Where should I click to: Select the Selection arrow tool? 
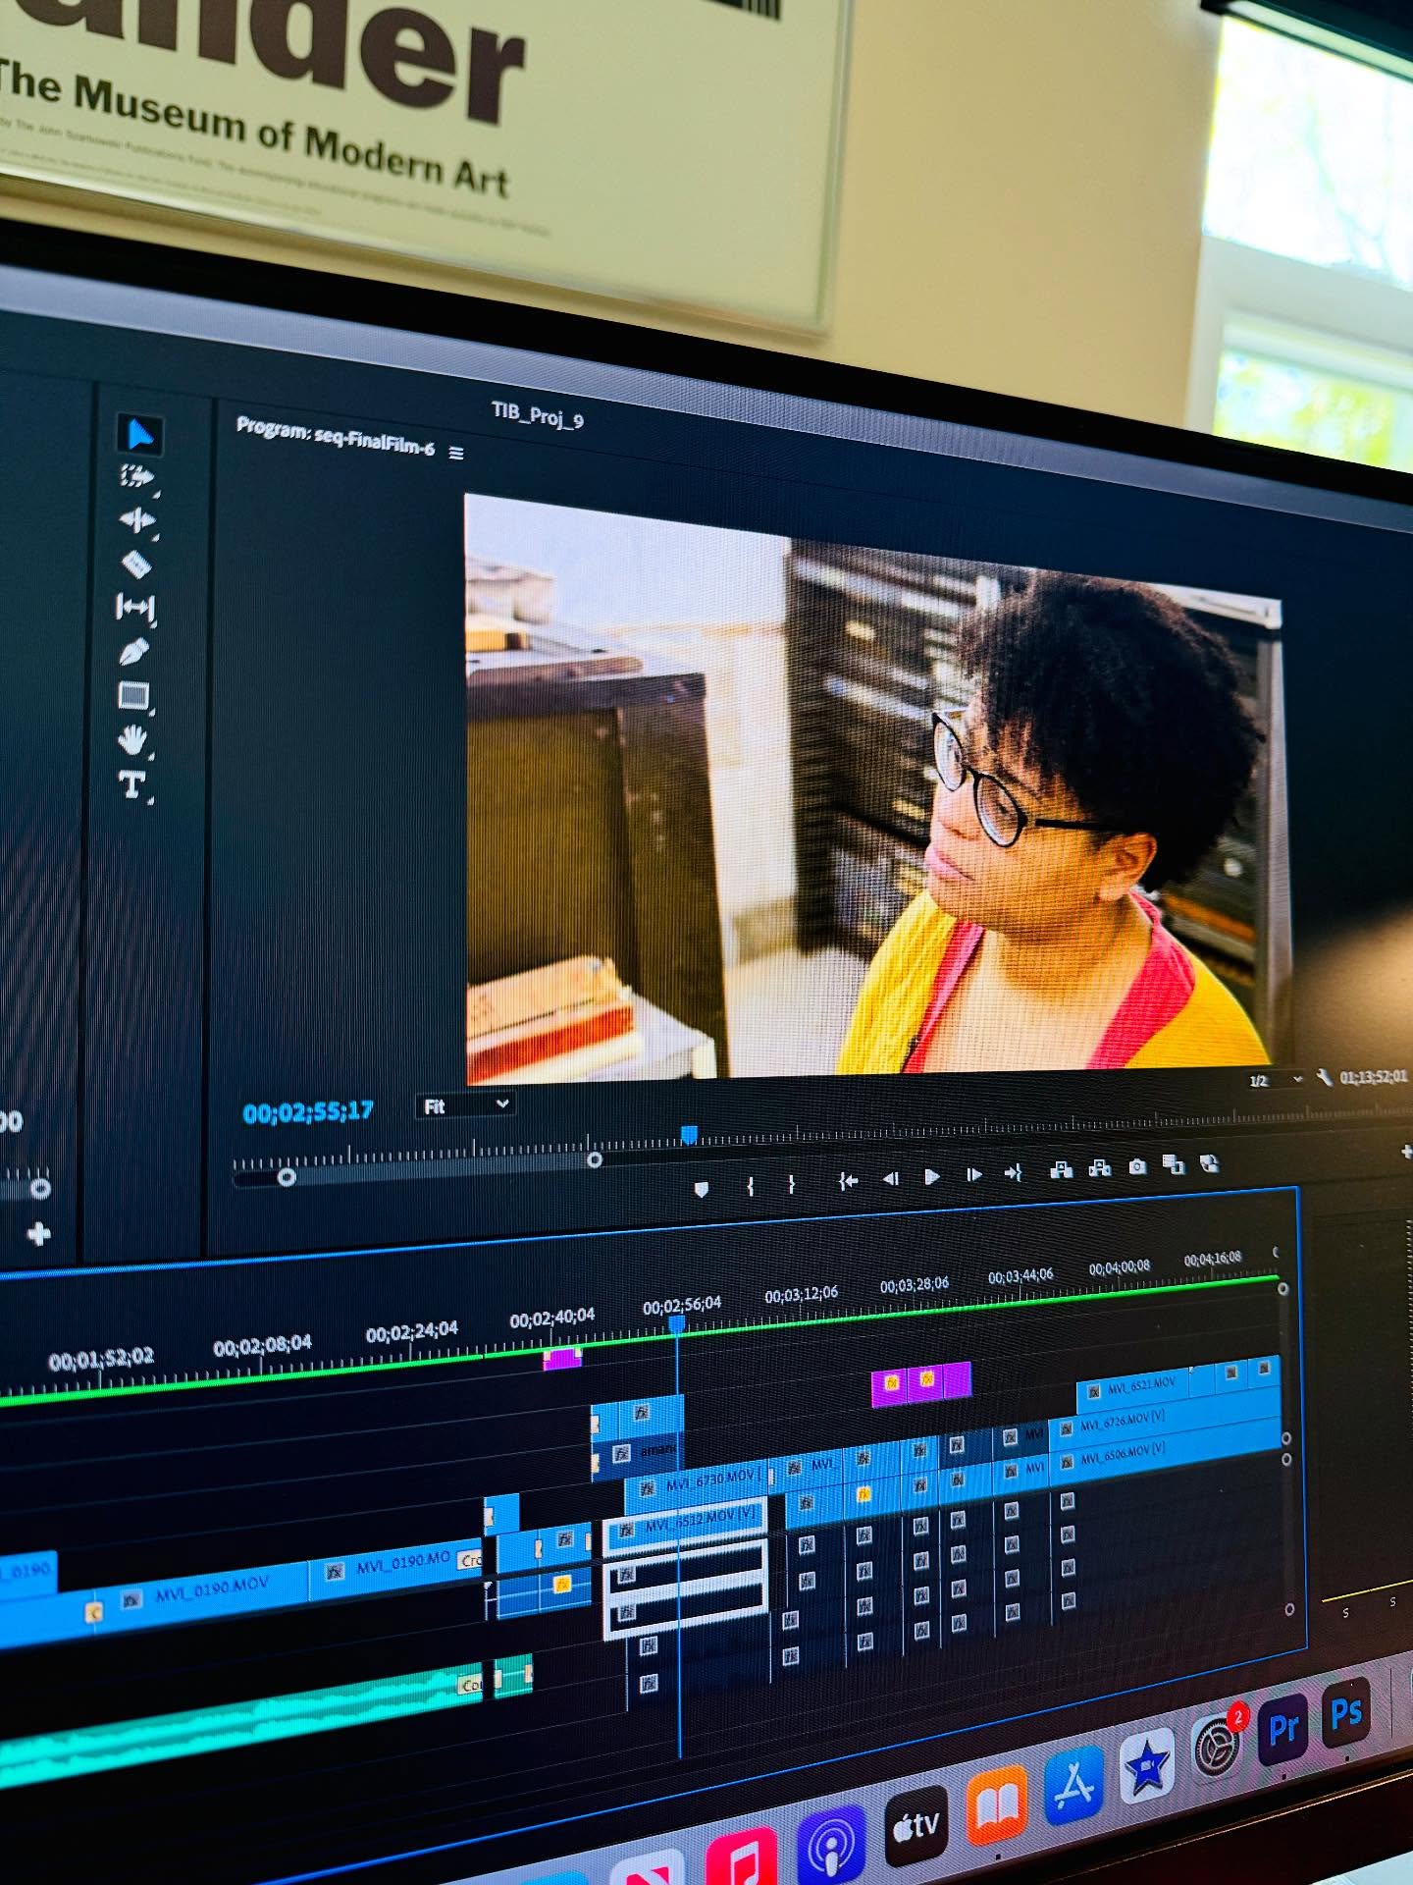coord(139,434)
